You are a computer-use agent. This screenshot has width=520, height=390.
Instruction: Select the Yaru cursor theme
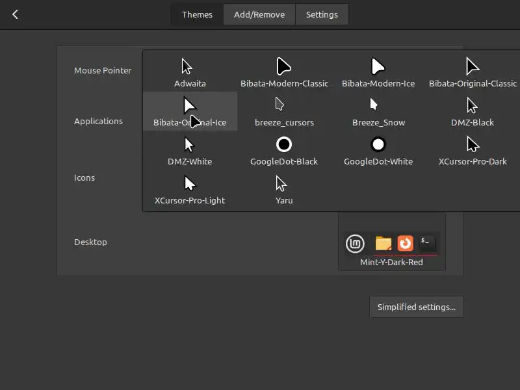(x=284, y=189)
